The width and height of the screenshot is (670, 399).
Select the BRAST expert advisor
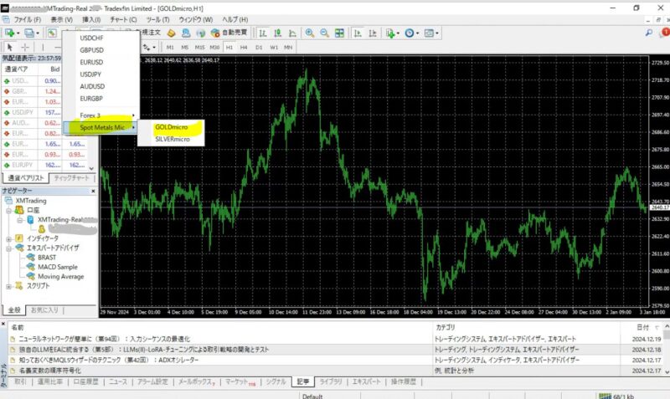47,258
